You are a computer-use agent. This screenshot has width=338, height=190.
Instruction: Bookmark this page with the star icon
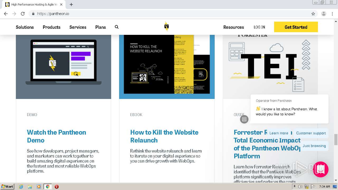click(313, 14)
